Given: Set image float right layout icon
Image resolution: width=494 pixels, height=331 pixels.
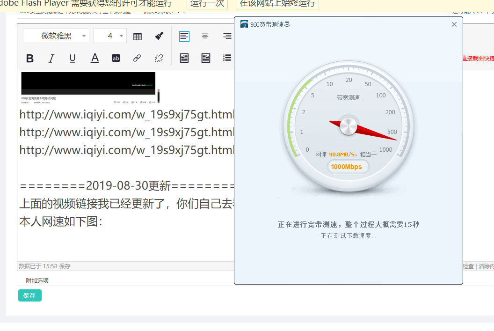Looking at the screenshot, I should (x=206, y=58).
